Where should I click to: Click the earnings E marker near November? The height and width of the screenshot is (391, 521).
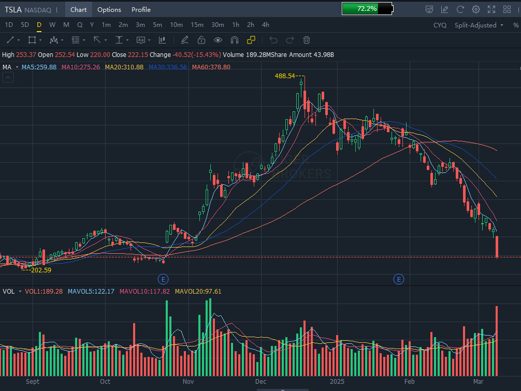(164, 279)
